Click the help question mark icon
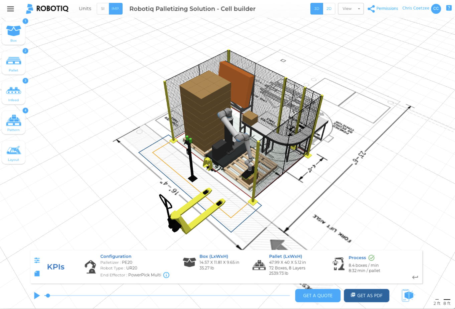This screenshot has height=309, width=455. (449, 8)
